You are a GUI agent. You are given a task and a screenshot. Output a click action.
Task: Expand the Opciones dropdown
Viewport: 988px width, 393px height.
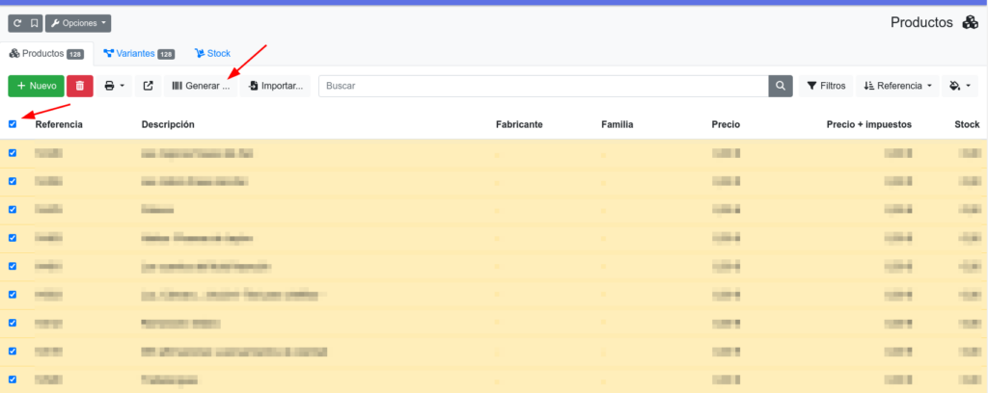78,22
